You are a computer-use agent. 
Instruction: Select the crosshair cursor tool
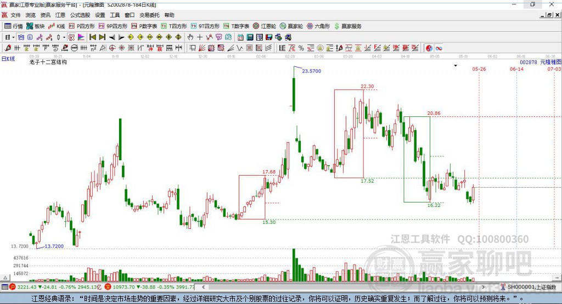tap(200, 37)
